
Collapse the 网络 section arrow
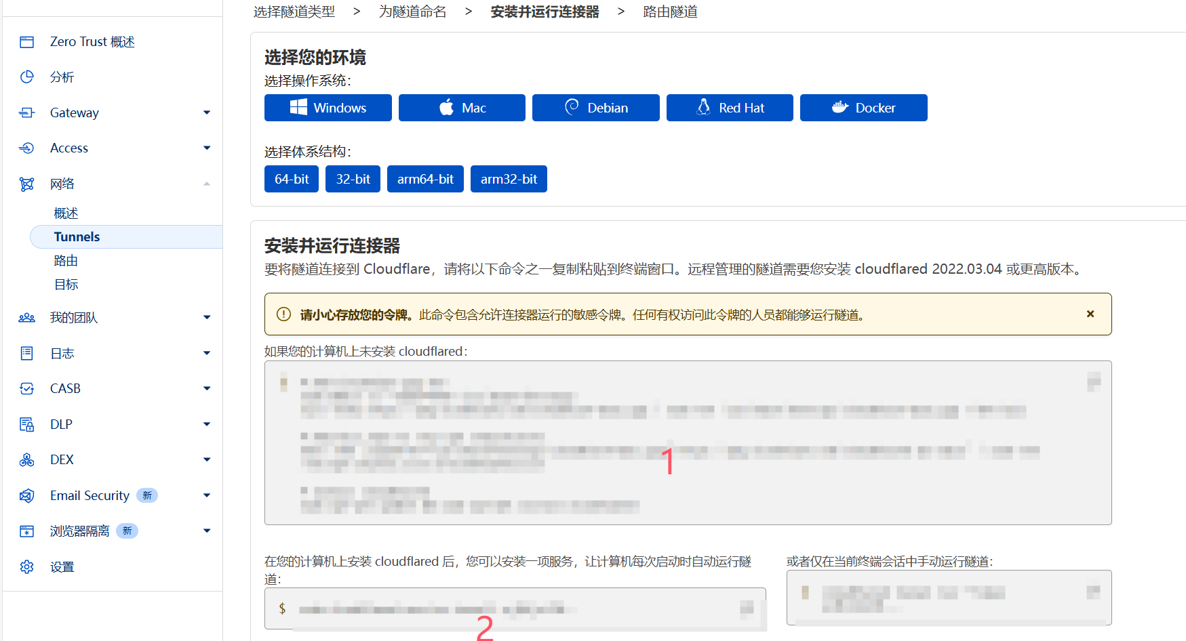207,184
